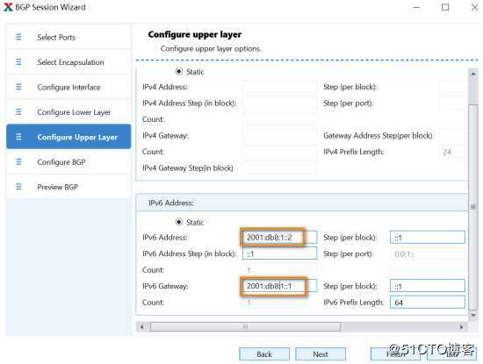
Task: Click the IPv6 Count value below Address Step
Action: 279,270
